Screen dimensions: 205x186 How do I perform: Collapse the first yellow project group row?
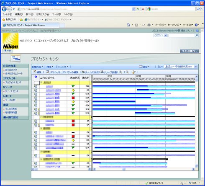click(41, 83)
